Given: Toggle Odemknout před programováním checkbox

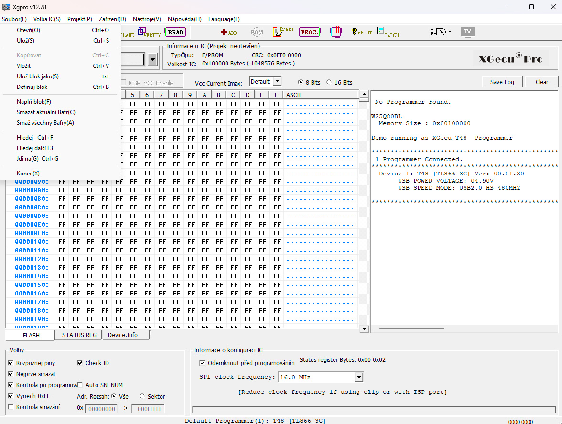Looking at the screenshot, I should 202,363.
